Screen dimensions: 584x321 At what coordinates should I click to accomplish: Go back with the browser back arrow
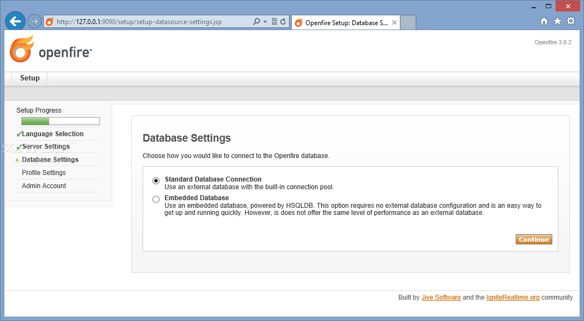click(15, 21)
